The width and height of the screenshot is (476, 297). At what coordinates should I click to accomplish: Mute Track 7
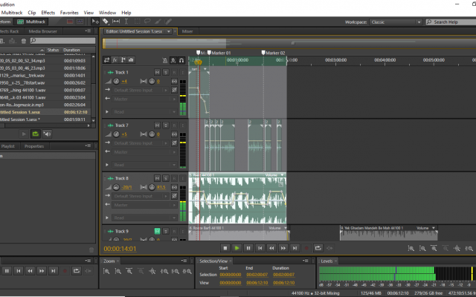tap(157, 125)
